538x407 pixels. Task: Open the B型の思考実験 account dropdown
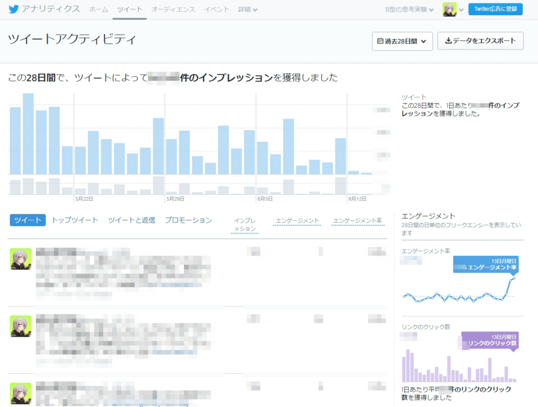[x=409, y=9]
